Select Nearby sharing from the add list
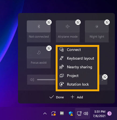 [x=77, y=67]
